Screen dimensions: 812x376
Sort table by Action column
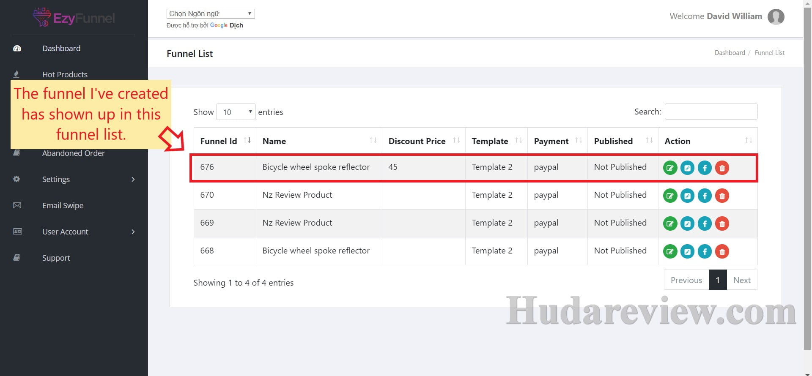[708, 141]
